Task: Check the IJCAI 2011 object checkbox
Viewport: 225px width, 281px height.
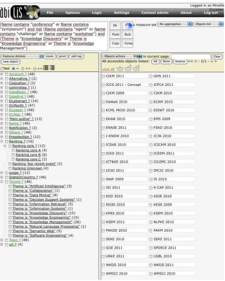Action: (103, 170)
